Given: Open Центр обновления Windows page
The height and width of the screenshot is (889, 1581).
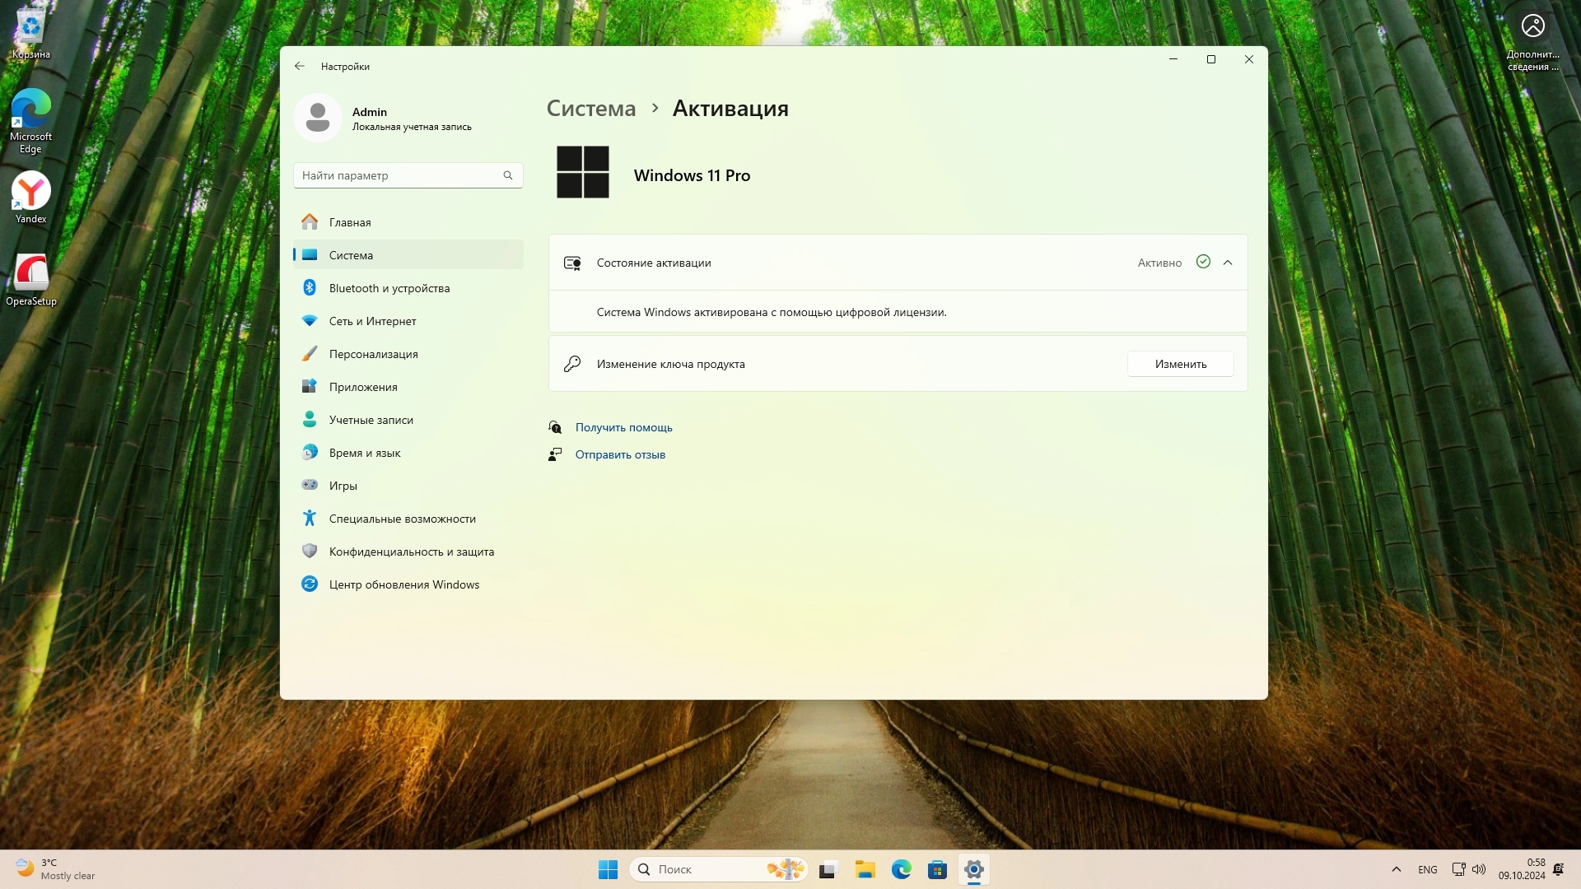Looking at the screenshot, I should [x=403, y=584].
